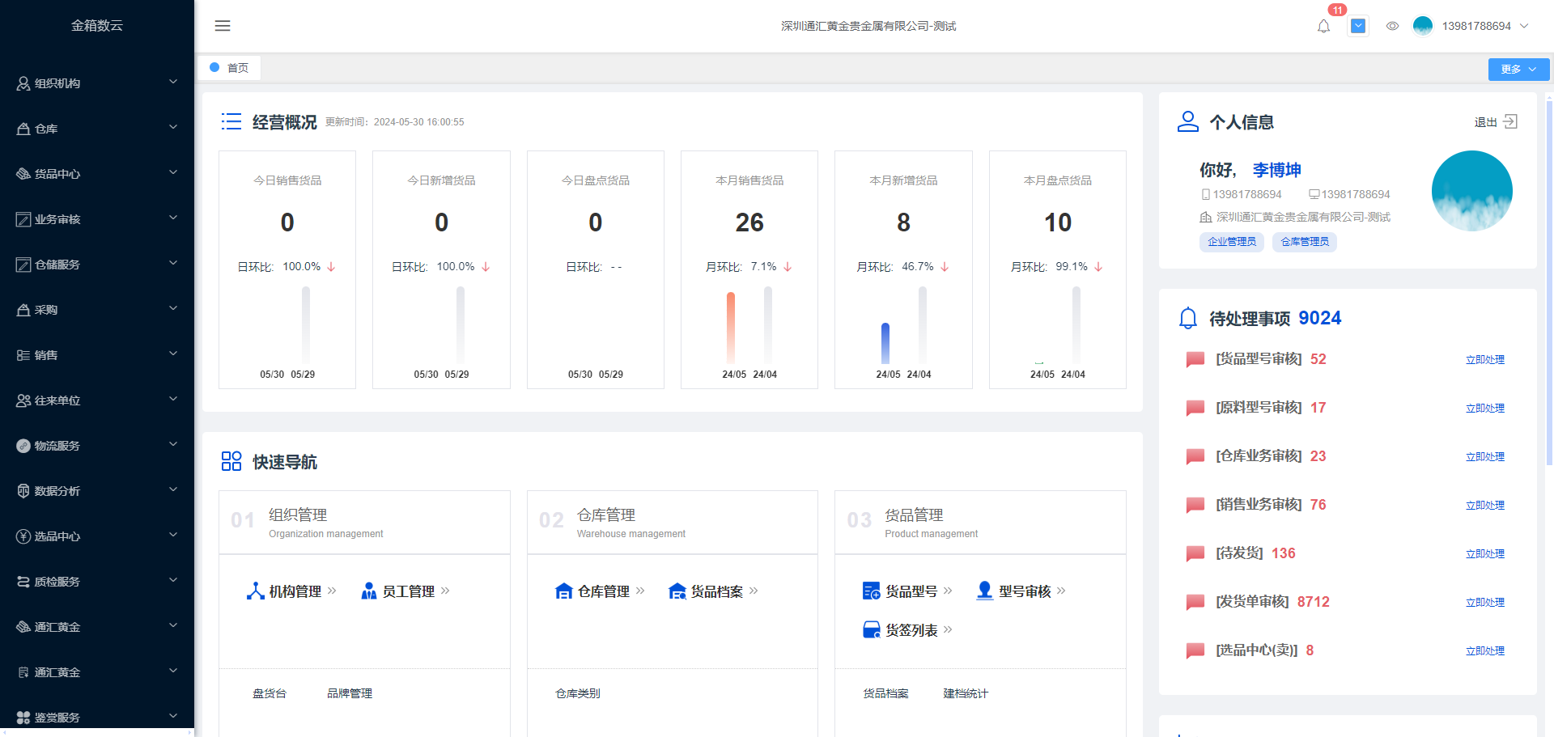The height and width of the screenshot is (737, 1554).
Task: Expand the 仓库 sidebar menu
Action: [x=97, y=129]
